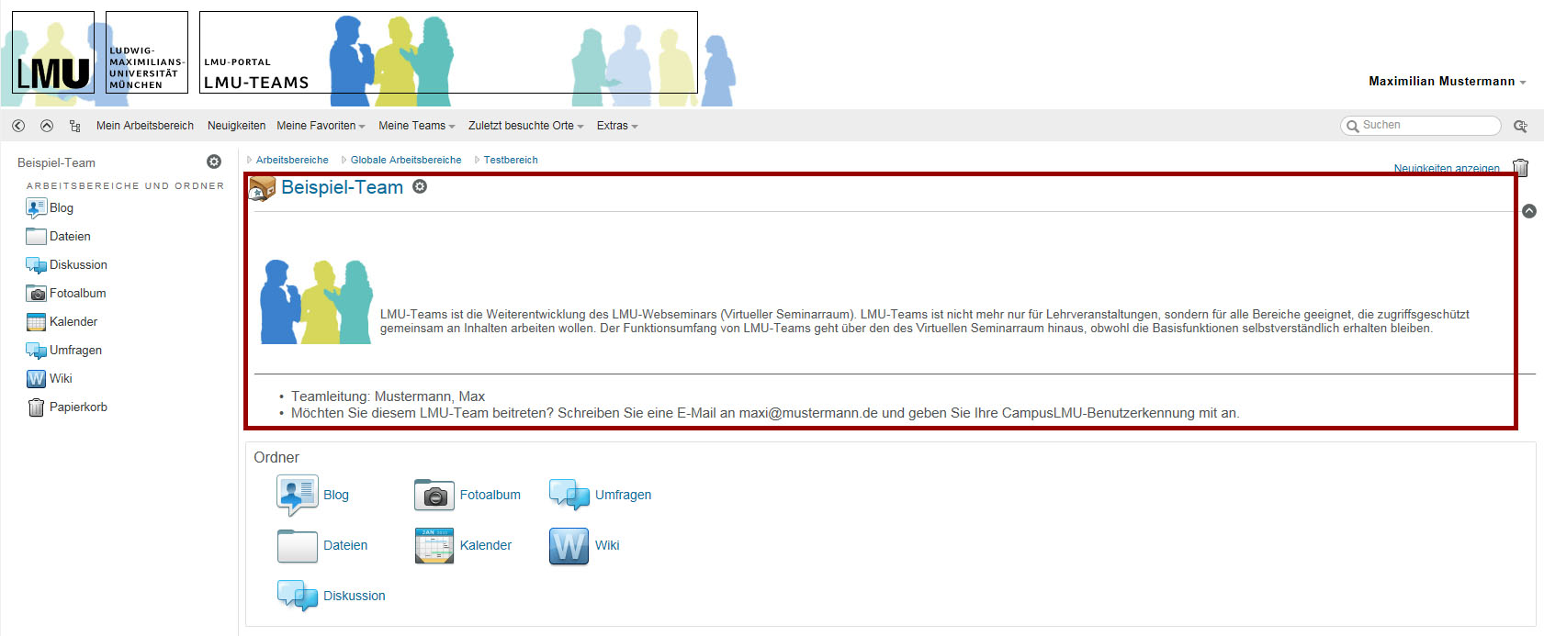Screen dimensions: 1544x636
Task: Expand the Meine Teams dropdown
Action: tap(417, 126)
